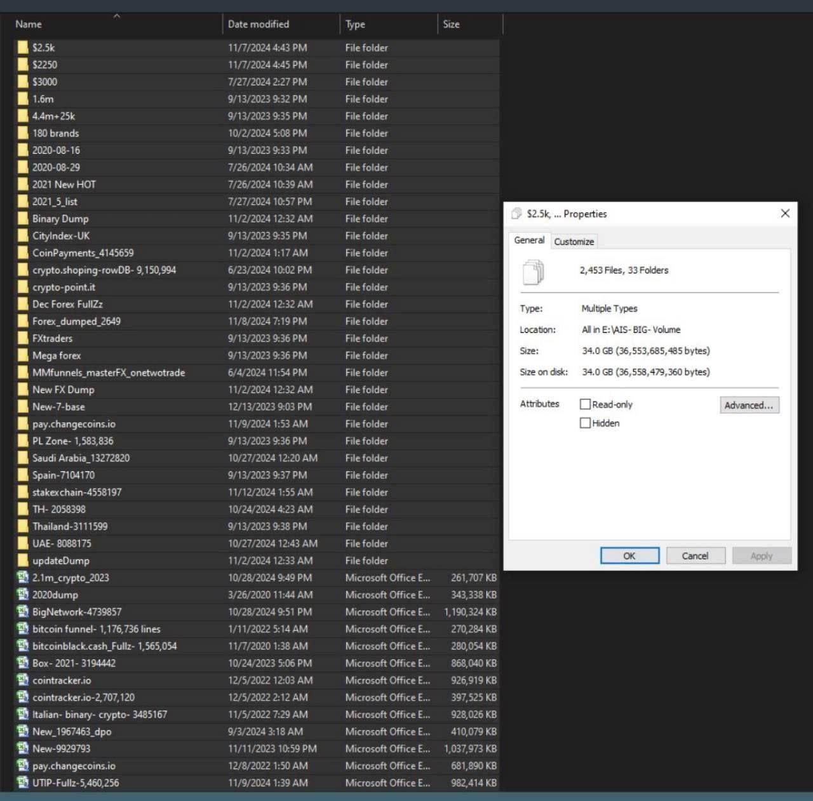Viewport: 813px width, 801px height.
Task: Select the $2250 folder icon
Action: (23, 65)
